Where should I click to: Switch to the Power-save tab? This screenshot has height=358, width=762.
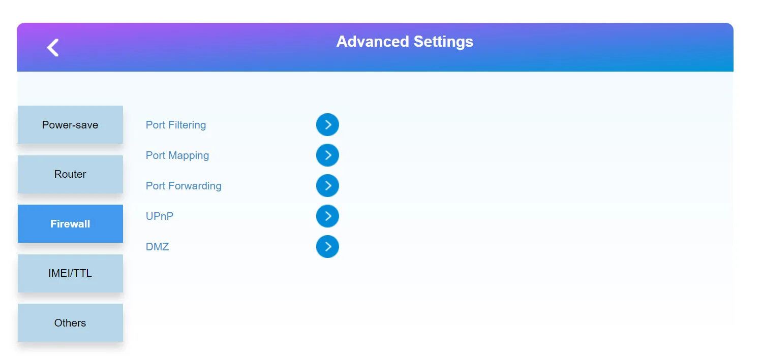pos(70,125)
